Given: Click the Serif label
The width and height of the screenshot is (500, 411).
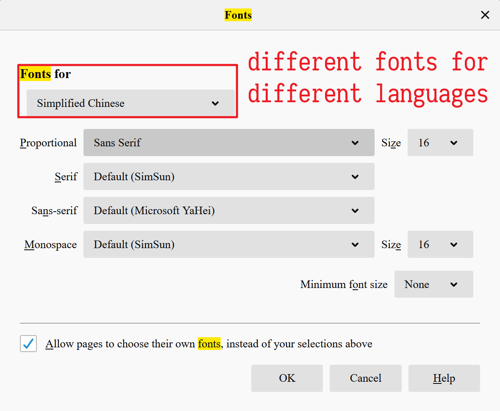Looking at the screenshot, I should [x=66, y=176].
